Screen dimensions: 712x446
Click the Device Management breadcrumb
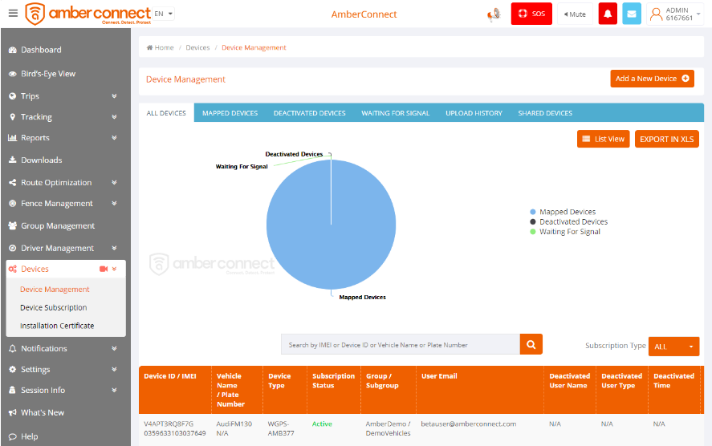(254, 47)
